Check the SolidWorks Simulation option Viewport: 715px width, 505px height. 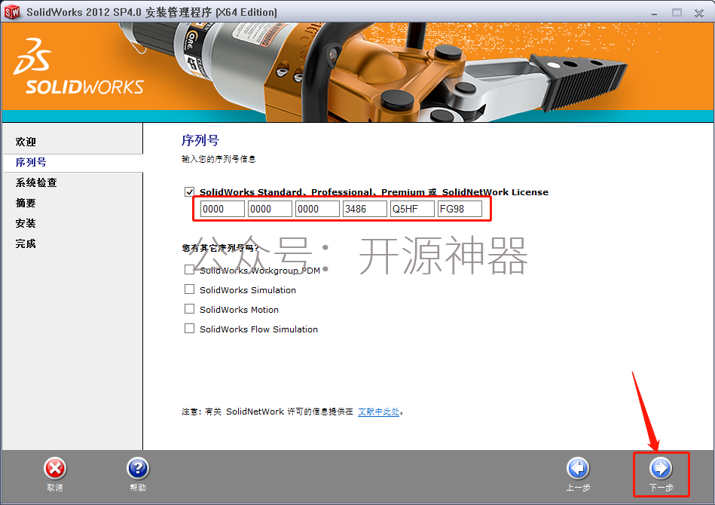coord(189,289)
